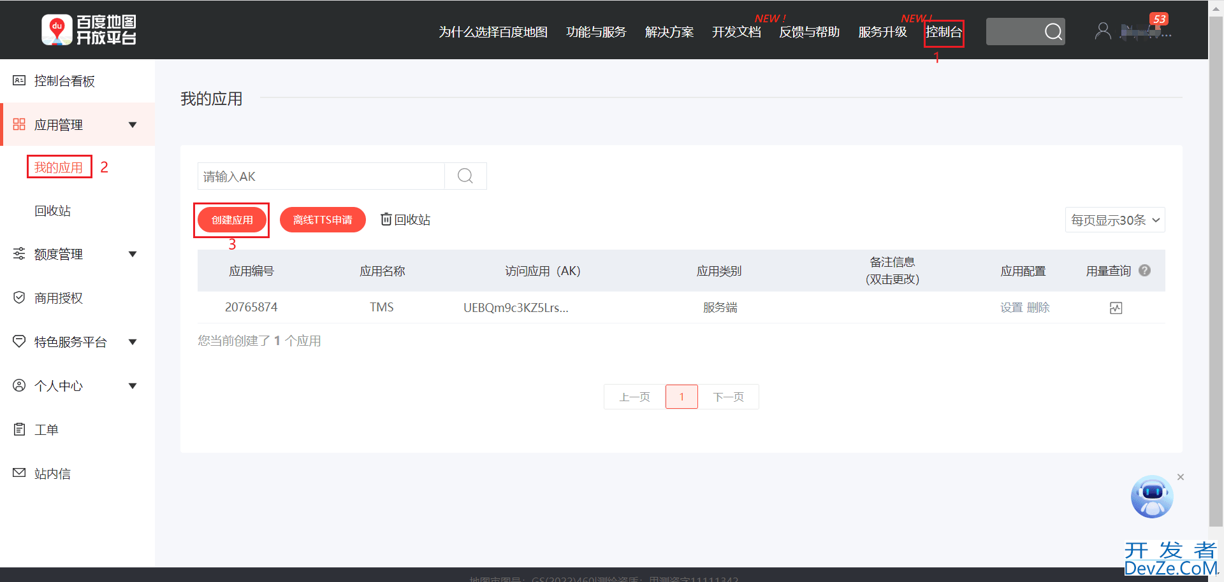Click the 备注信息 column header
This screenshot has height=582, width=1224.
(x=892, y=271)
